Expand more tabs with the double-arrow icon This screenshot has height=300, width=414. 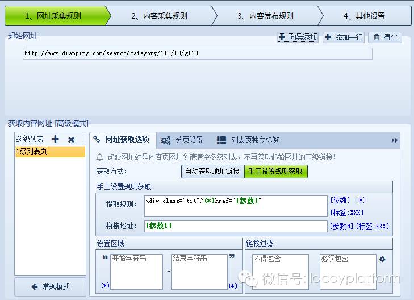click(395, 140)
